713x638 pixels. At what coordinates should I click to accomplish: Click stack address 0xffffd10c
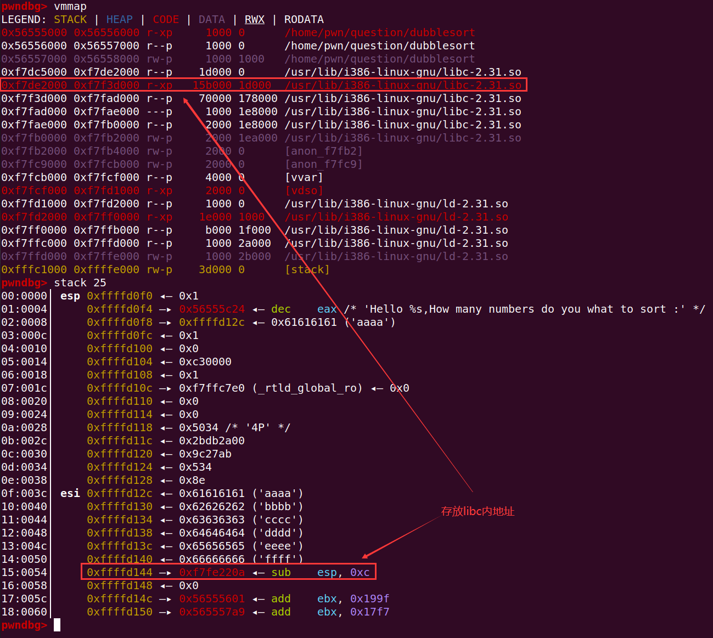(120, 388)
